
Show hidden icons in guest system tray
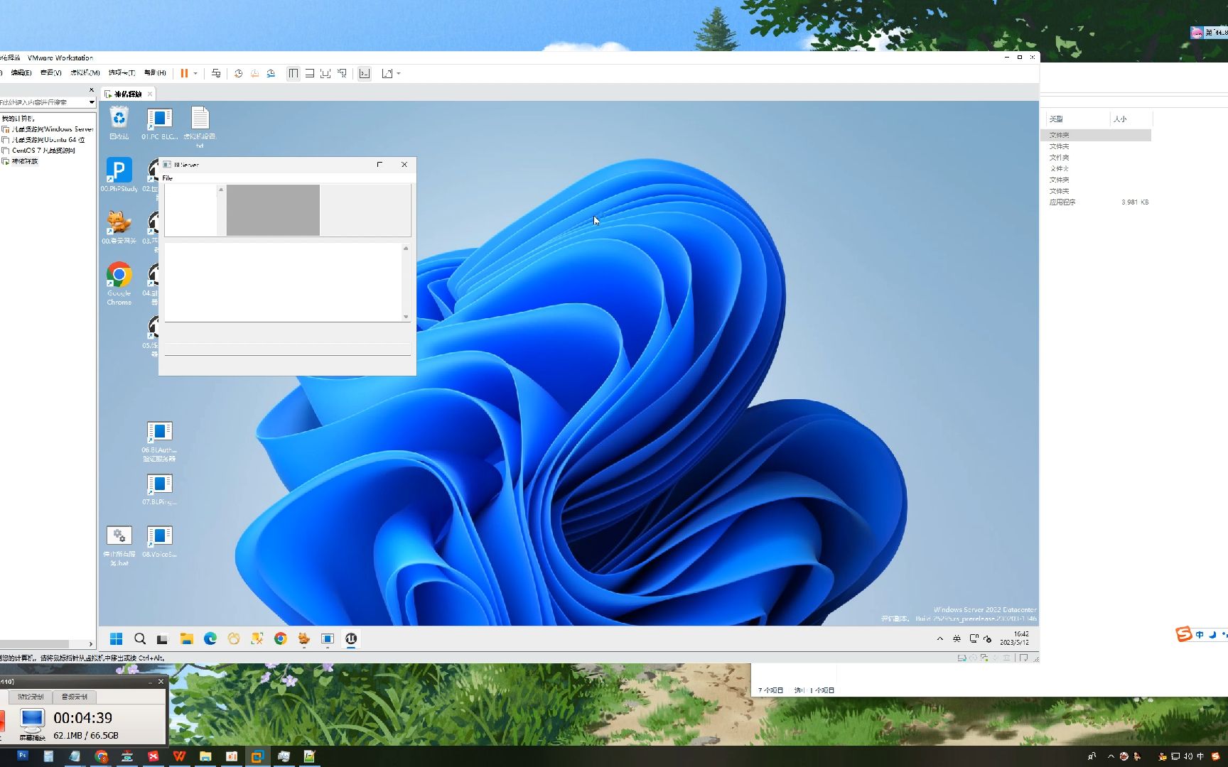[x=940, y=638]
